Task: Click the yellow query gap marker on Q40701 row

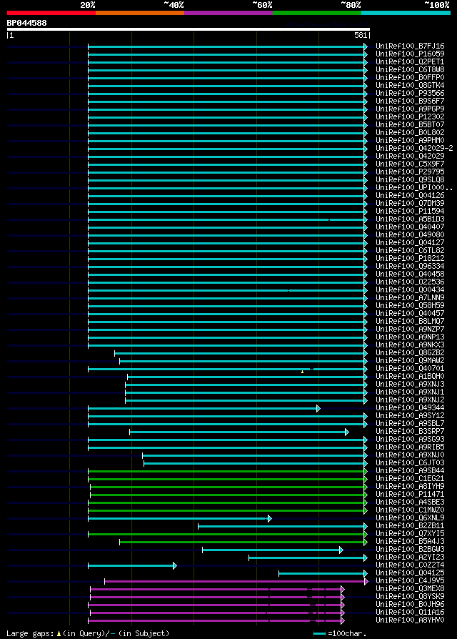Action: 302,372
